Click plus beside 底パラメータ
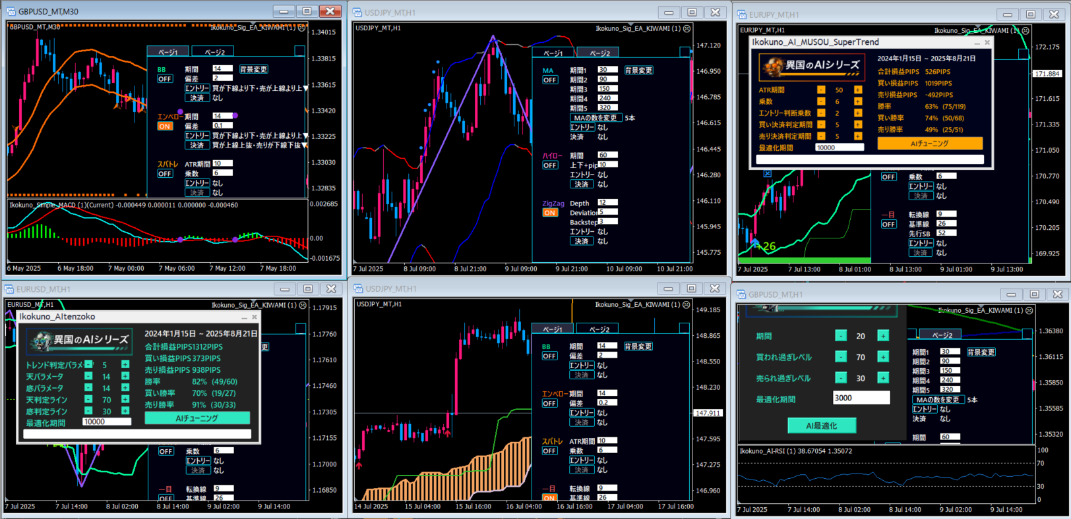The image size is (1071, 519). (125, 388)
